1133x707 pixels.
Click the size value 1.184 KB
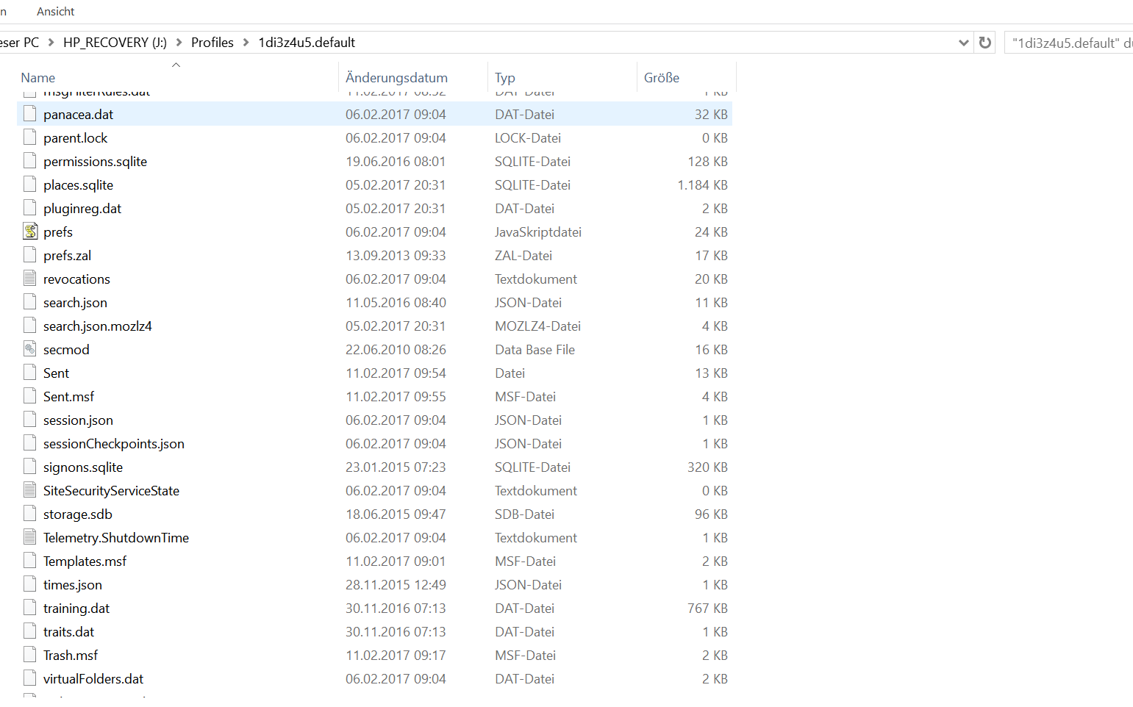click(702, 185)
